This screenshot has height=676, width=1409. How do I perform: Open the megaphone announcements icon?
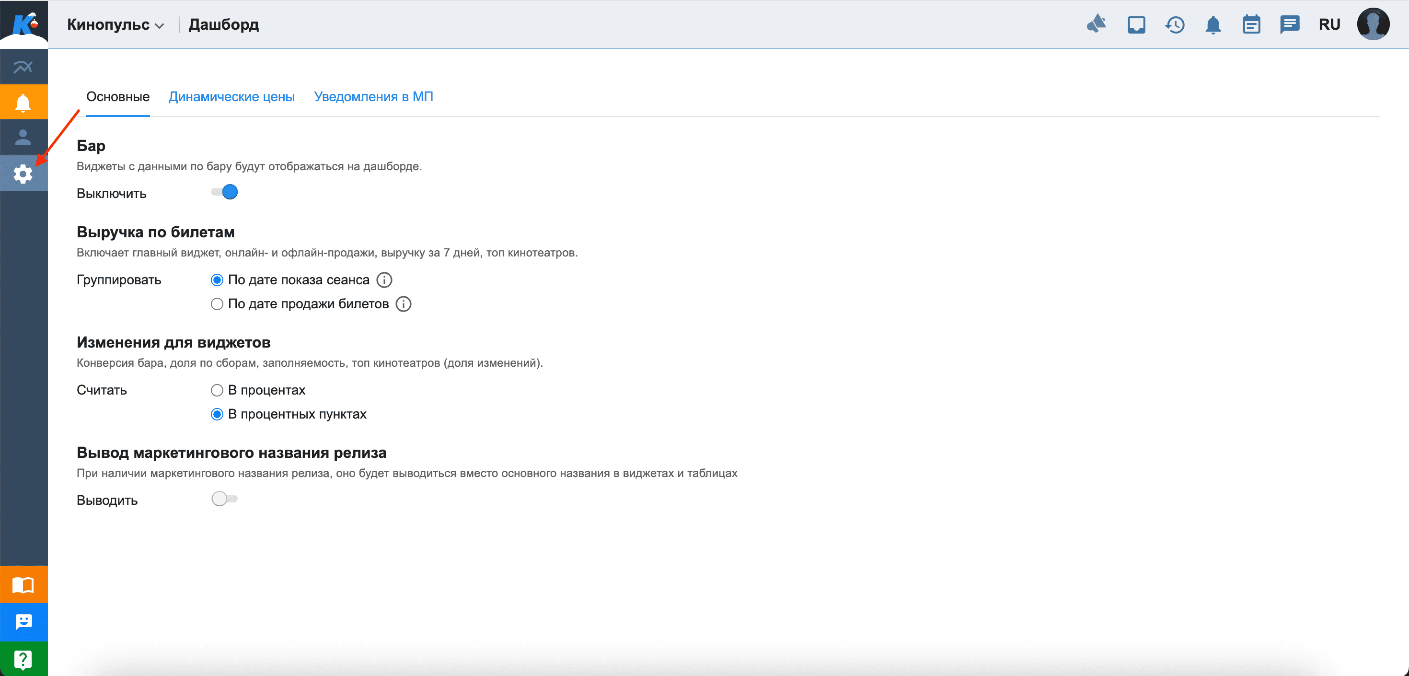coord(1096,24)
